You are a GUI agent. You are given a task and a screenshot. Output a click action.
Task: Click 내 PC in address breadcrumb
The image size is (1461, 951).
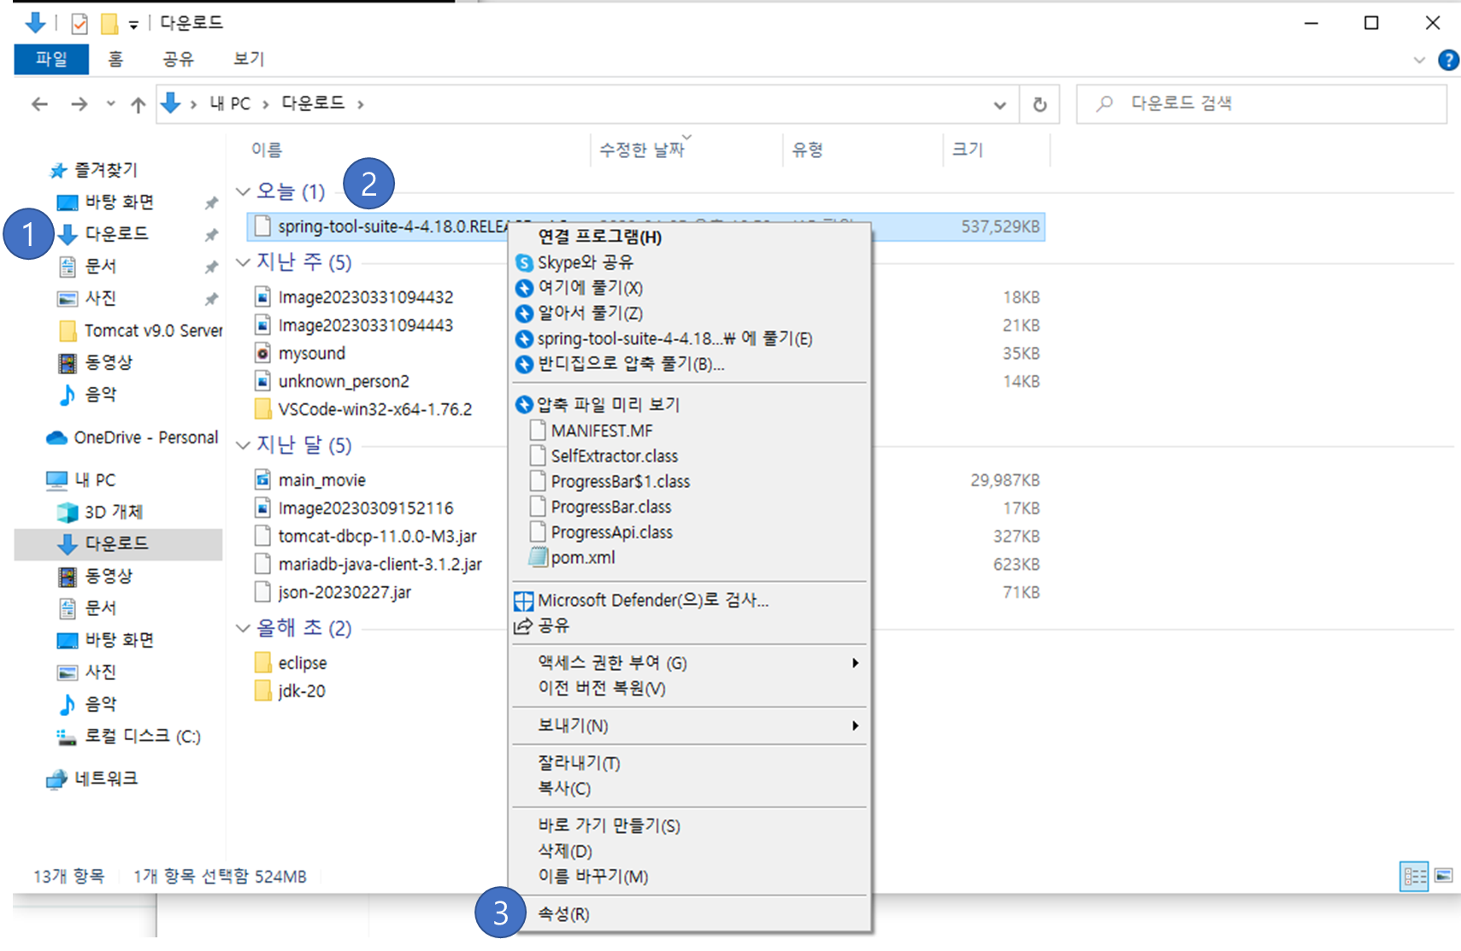(x=230, y=103)
